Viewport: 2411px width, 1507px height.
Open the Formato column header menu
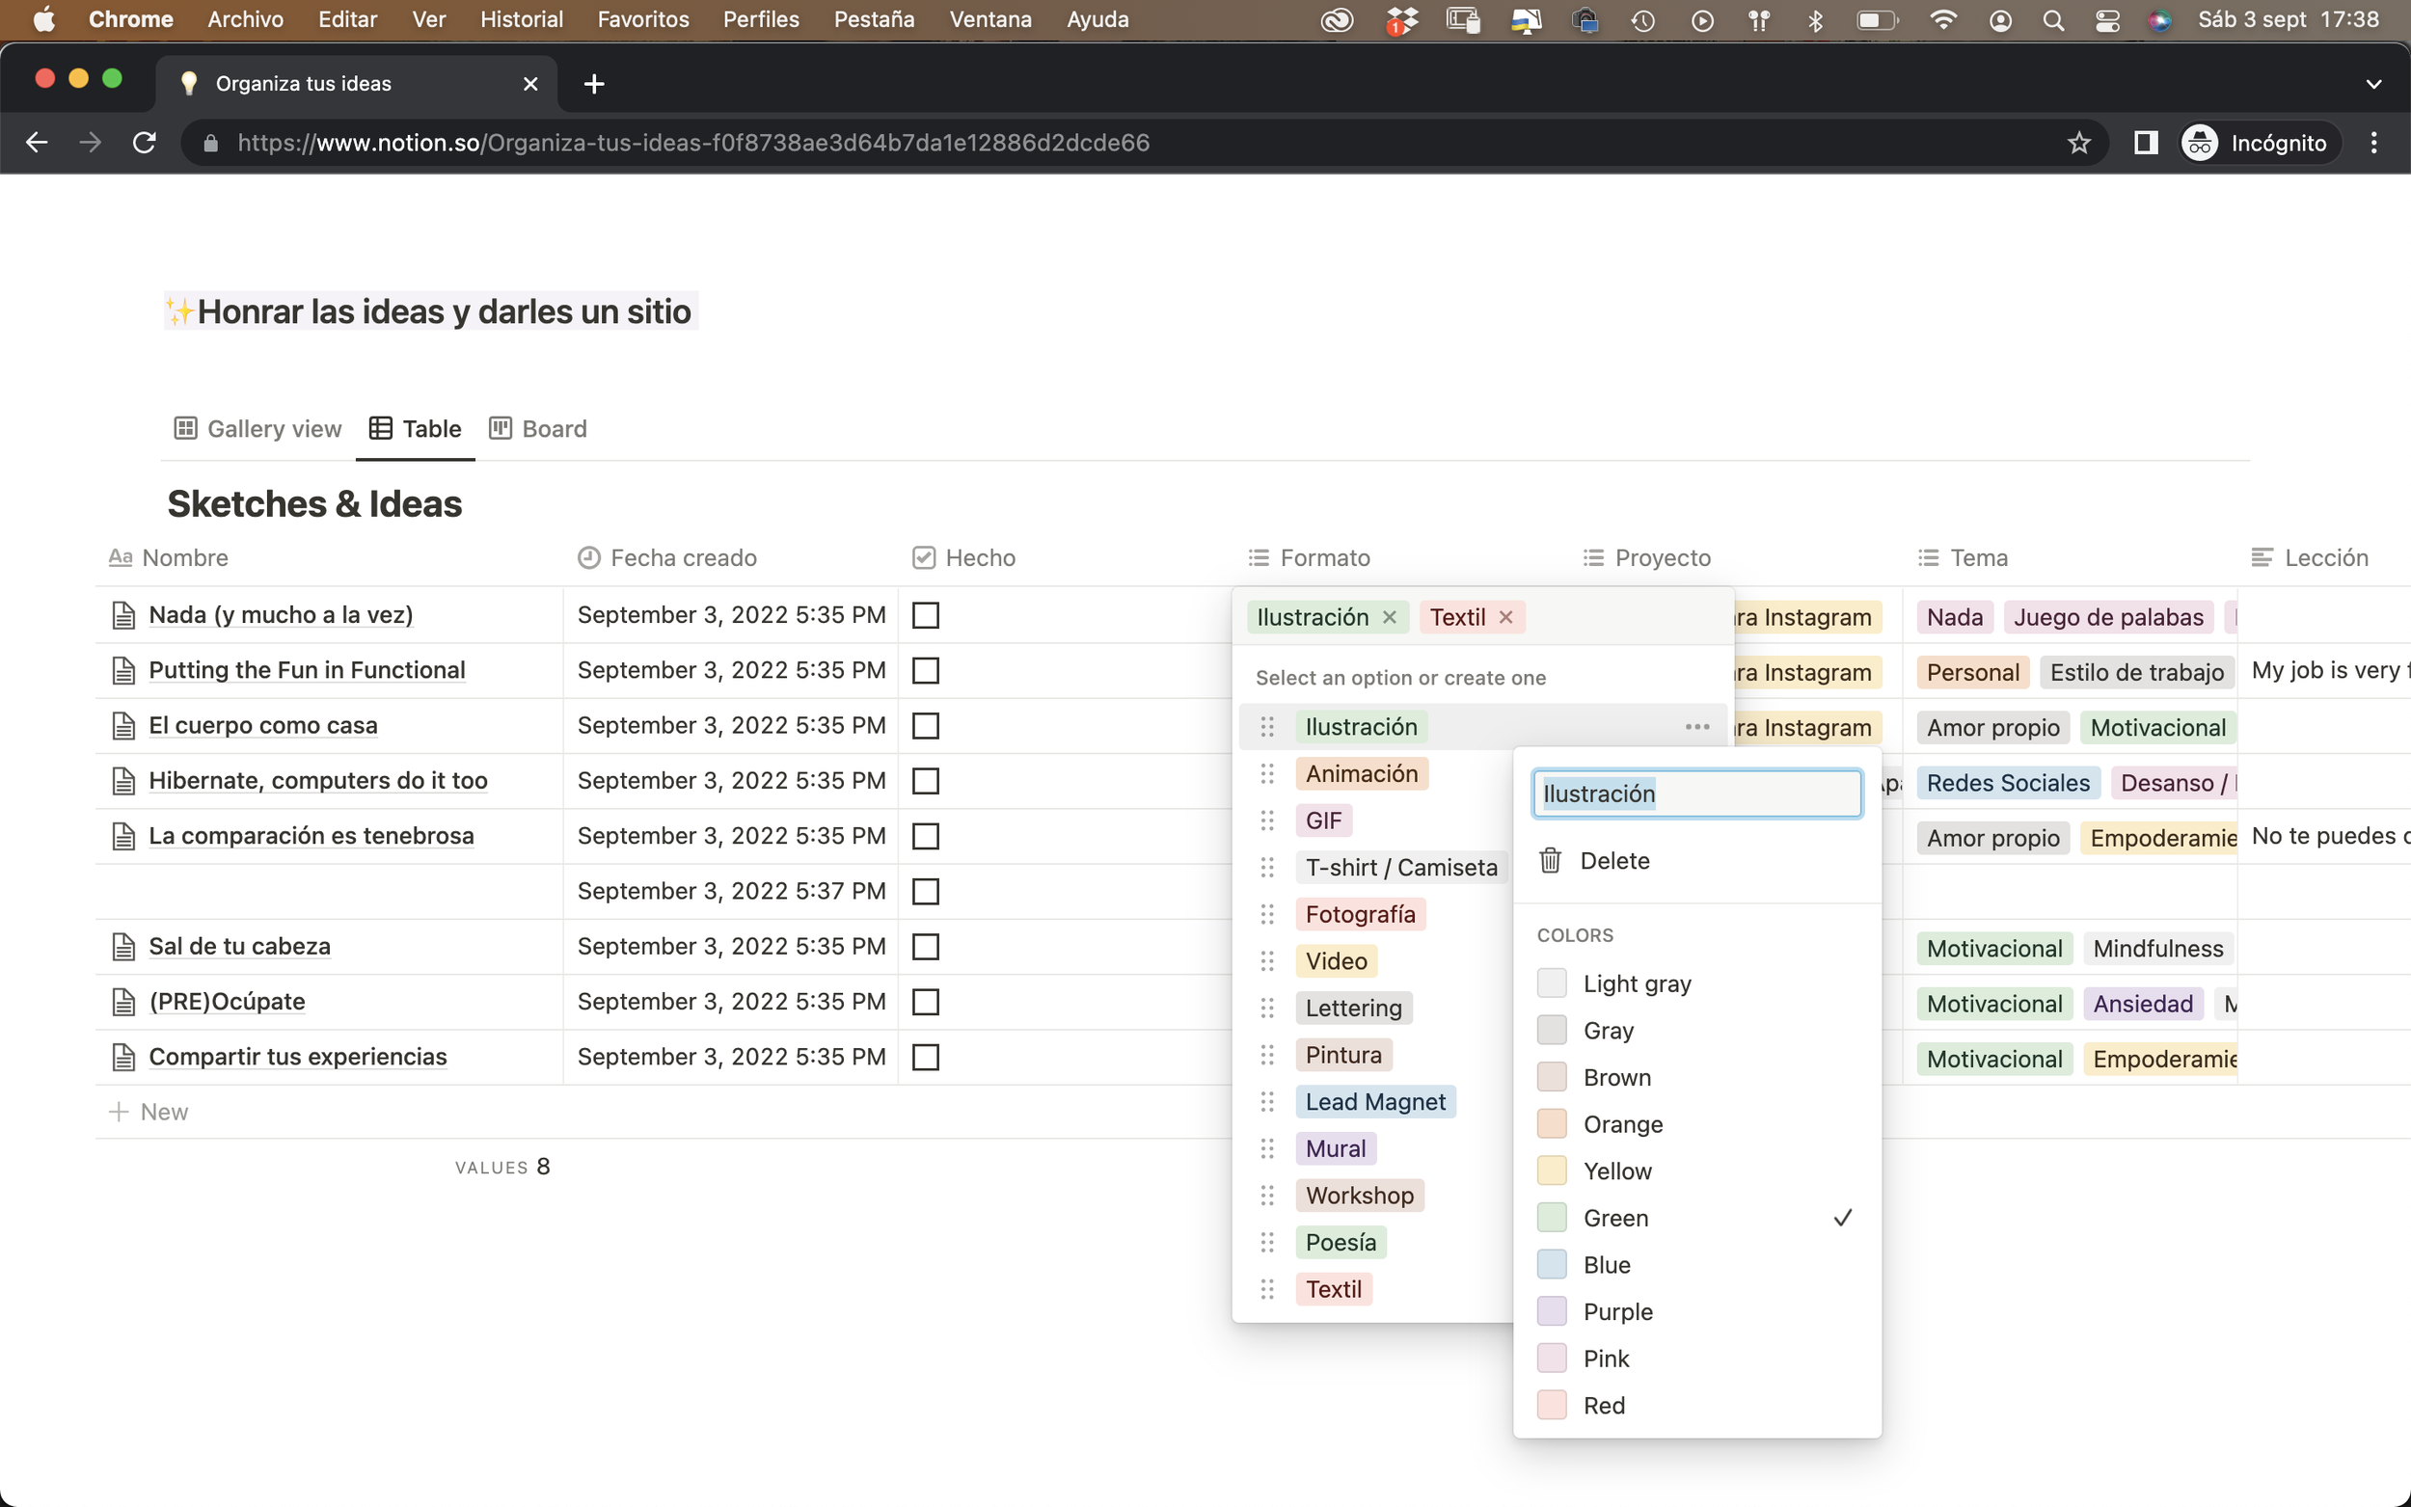[1323, 557]
